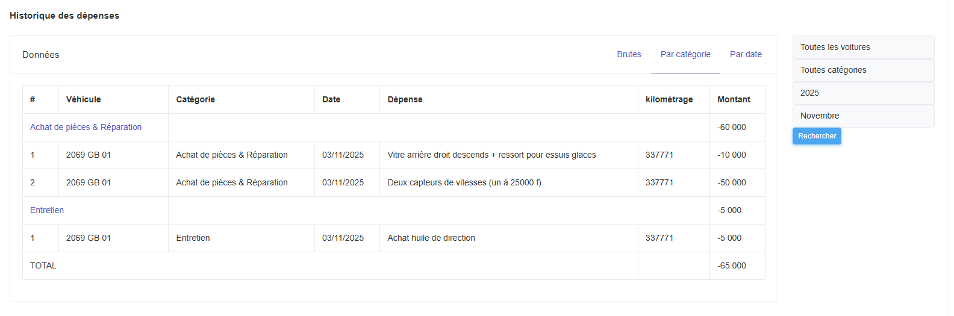Expand the Toutes catégories dropdown

[863, 70]
